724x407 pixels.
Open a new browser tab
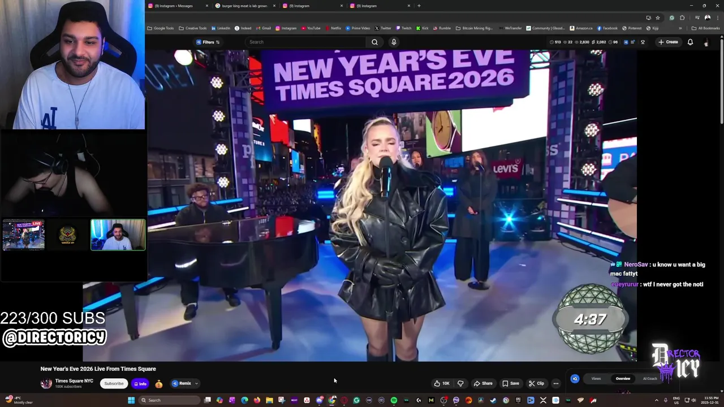pos(419,6)
